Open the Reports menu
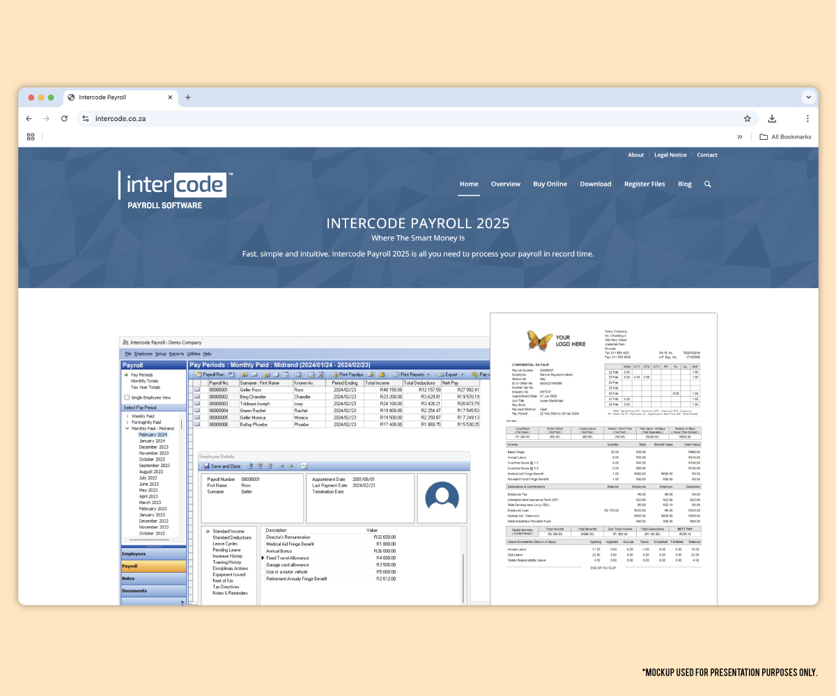 tap(176, 354)
